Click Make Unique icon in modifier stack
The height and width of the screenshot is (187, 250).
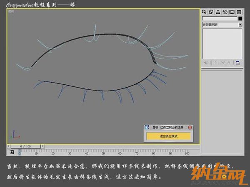[223, 63]
